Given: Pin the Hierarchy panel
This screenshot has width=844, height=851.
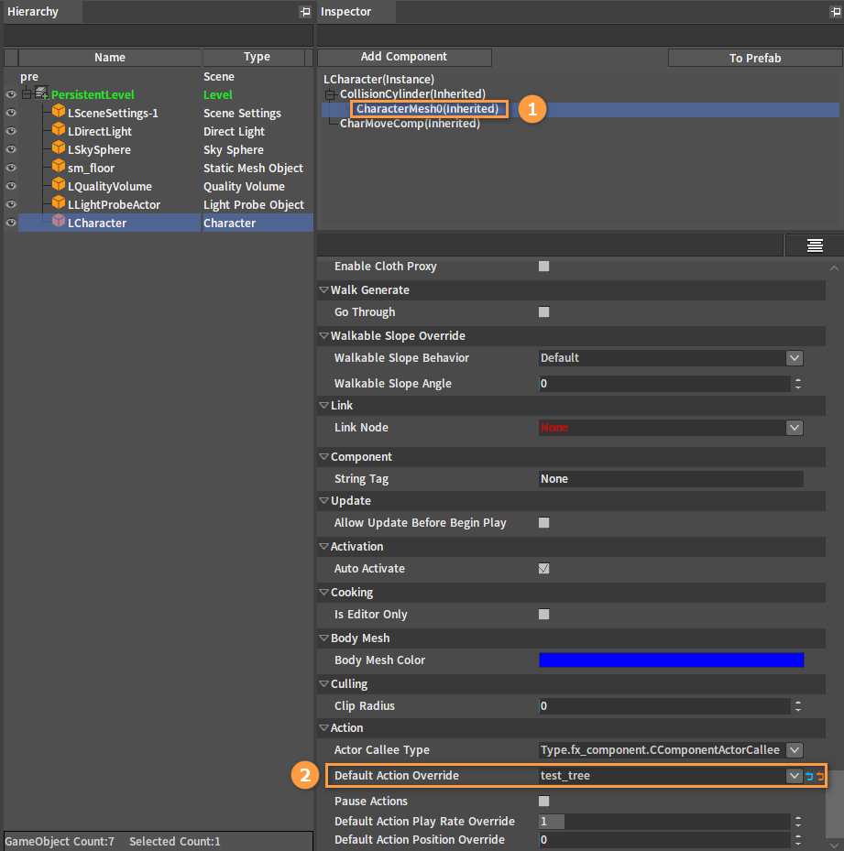Looking at the screenshot, I should [x=305, y=11].
